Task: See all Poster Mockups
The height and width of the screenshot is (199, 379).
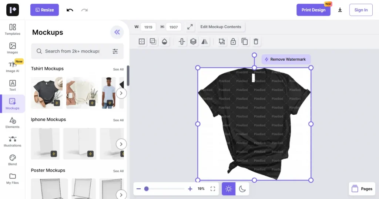Action: click(118, 171)
